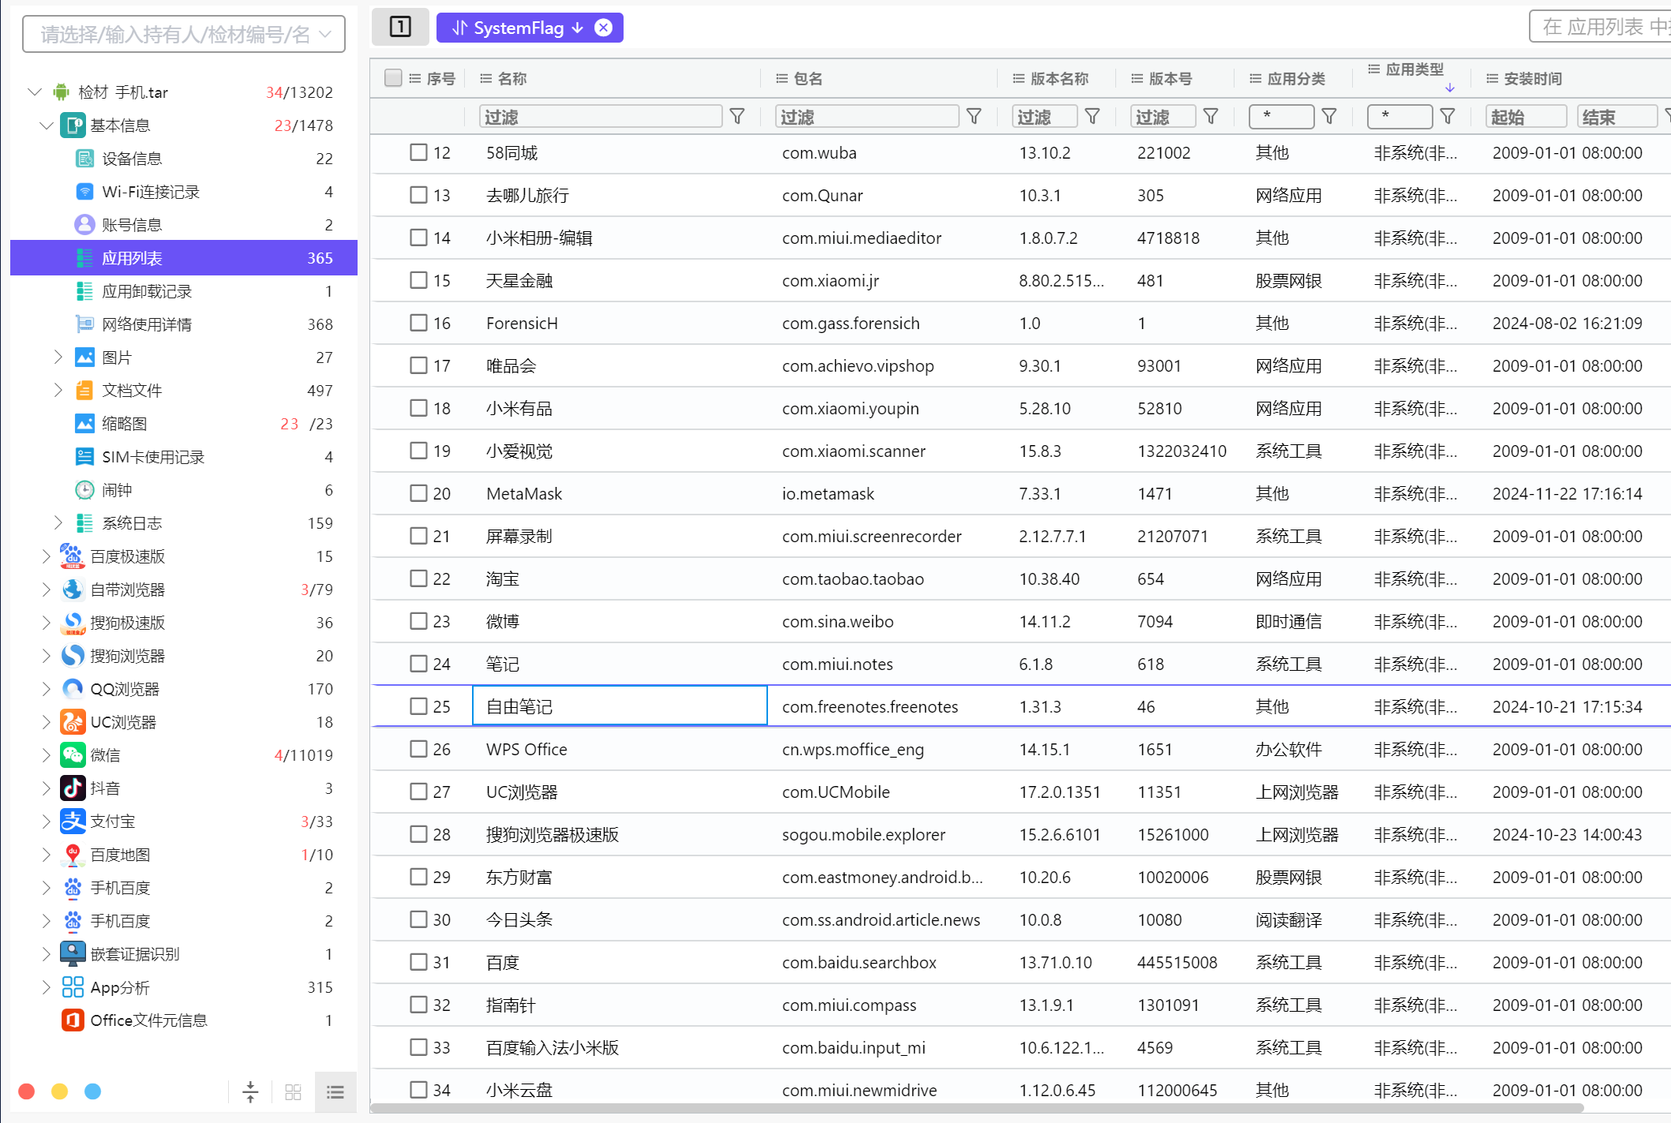The width and height of the screenshot is (1671, 1123).
Task: Check the box for row 20 MetaMask
Action: (418, 493)
